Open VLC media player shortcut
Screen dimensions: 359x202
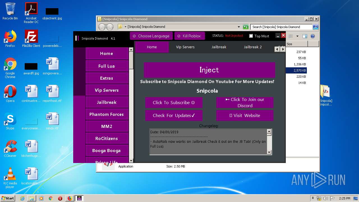tap(10, 178)
